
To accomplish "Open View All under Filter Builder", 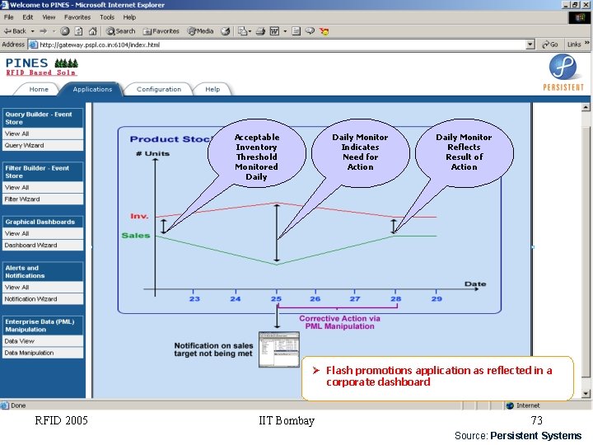I will [43, 187].
